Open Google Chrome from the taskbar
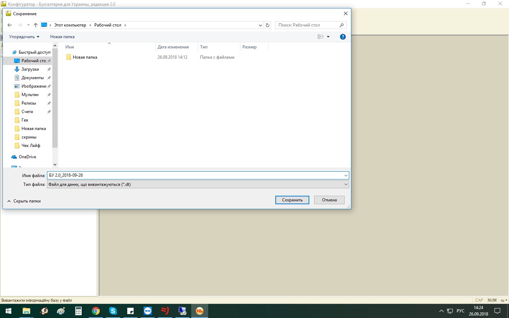The image size is (509, 318). 96,311
